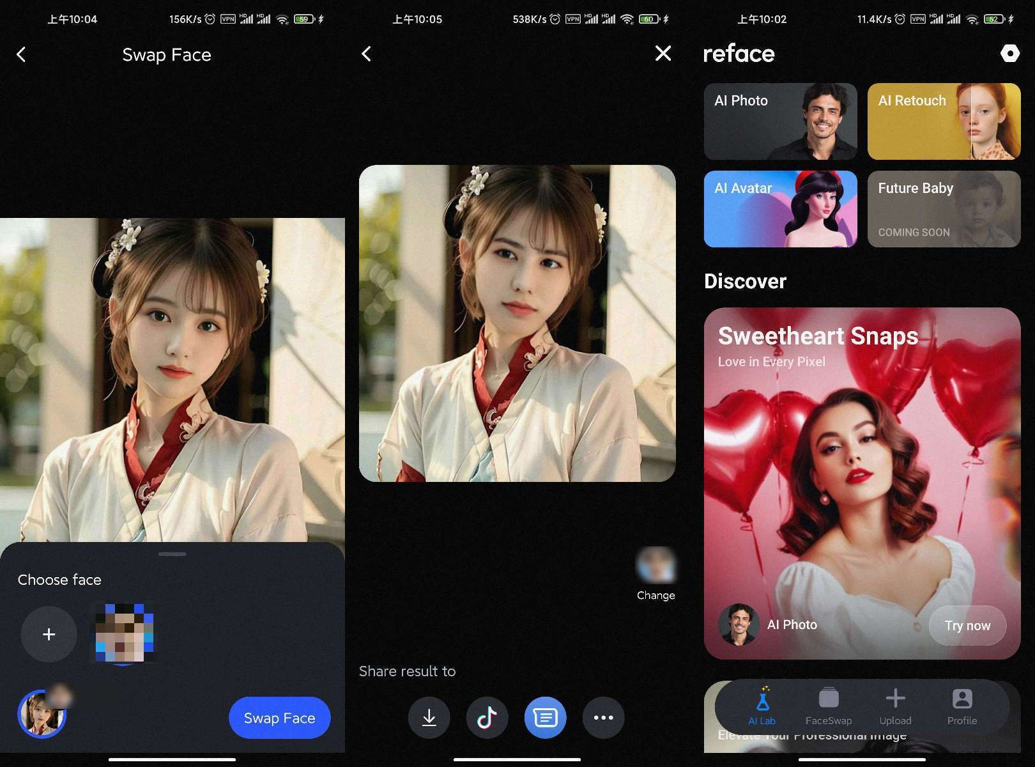1035x767 pixels.
Task: Close the result screen with X
Action: click(663, 53)
